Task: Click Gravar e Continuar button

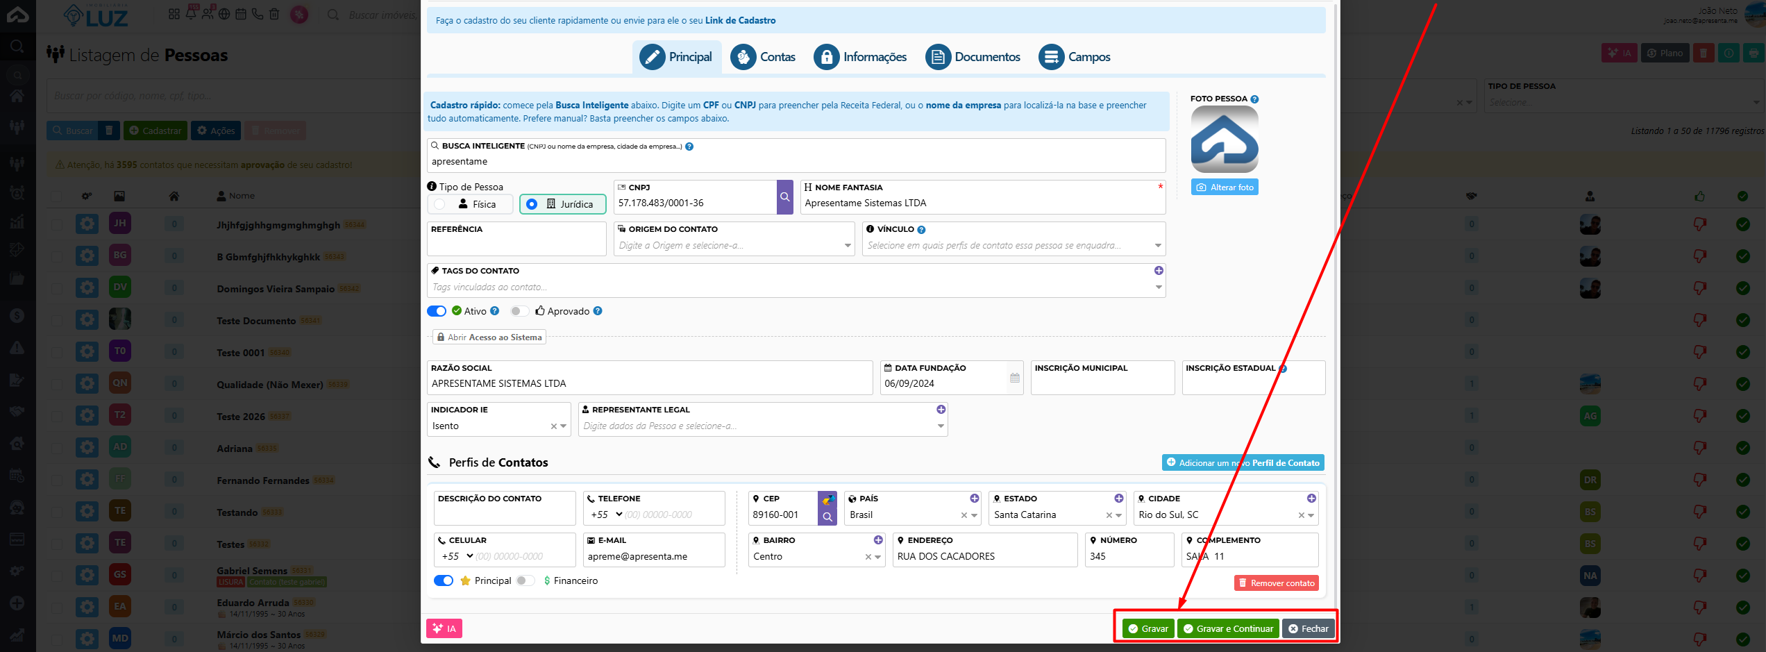Action: pyautogui.click(x=1228, y=628)
